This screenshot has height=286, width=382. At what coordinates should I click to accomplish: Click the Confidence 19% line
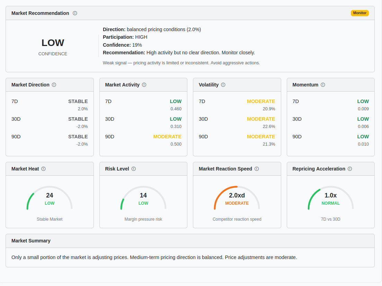coord(122,45)
